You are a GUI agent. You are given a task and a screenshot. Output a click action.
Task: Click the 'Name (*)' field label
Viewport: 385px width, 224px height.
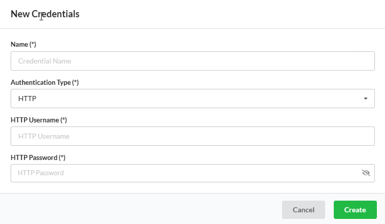click(x=23, y=45)
